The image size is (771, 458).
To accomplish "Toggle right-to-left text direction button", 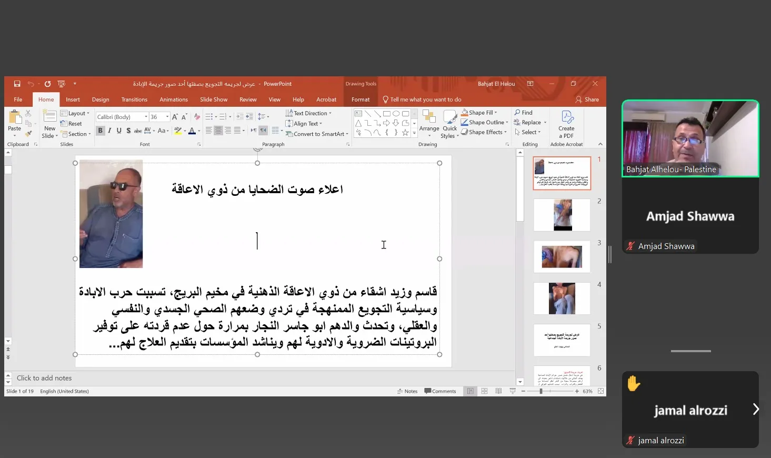I will [x=263, y=131].
